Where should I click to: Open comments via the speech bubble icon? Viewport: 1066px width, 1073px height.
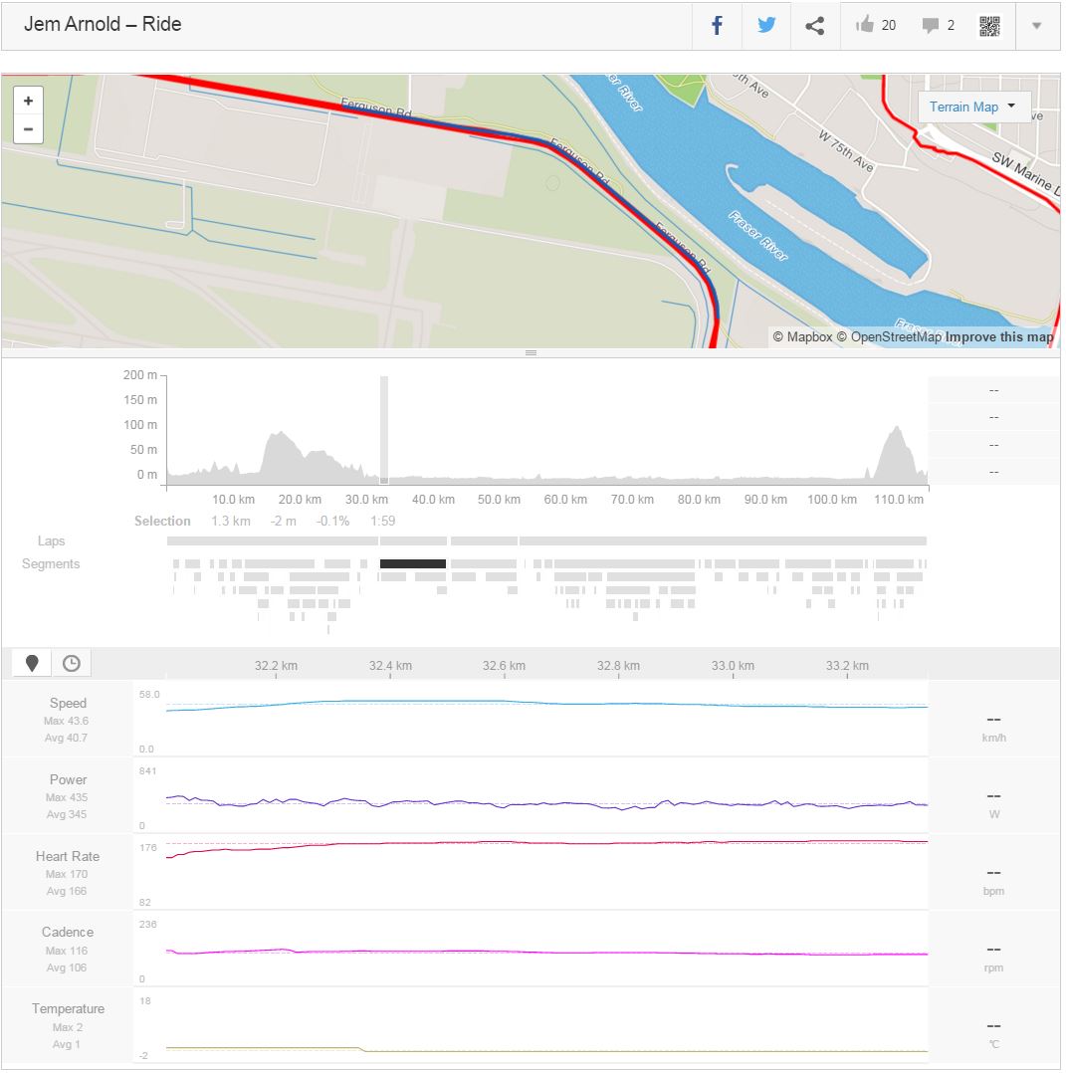click(929, 25)
